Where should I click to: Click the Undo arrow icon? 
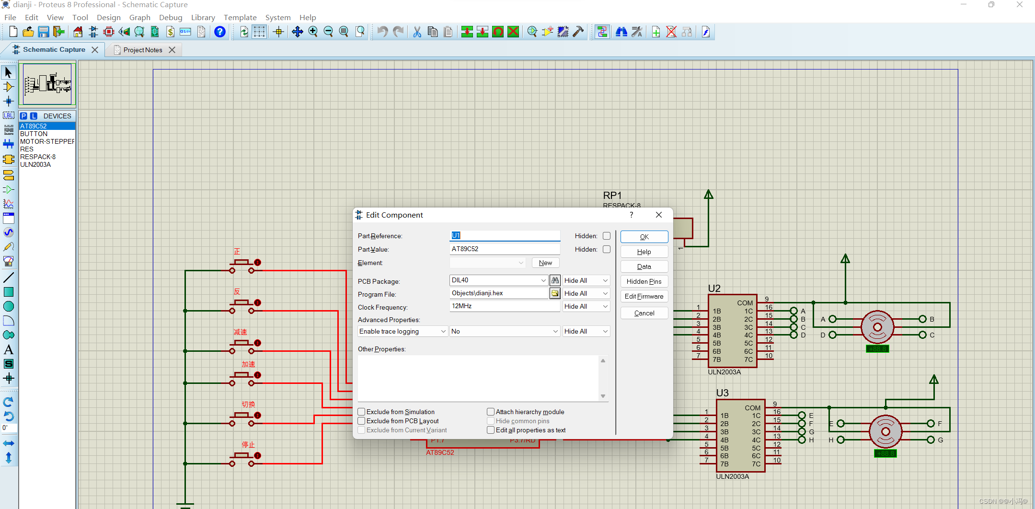coord(382,32)
